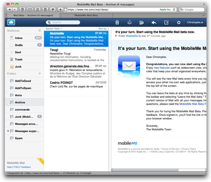The image size is (211, 182).
Task: Select the Archive folder
Action: 24,102
